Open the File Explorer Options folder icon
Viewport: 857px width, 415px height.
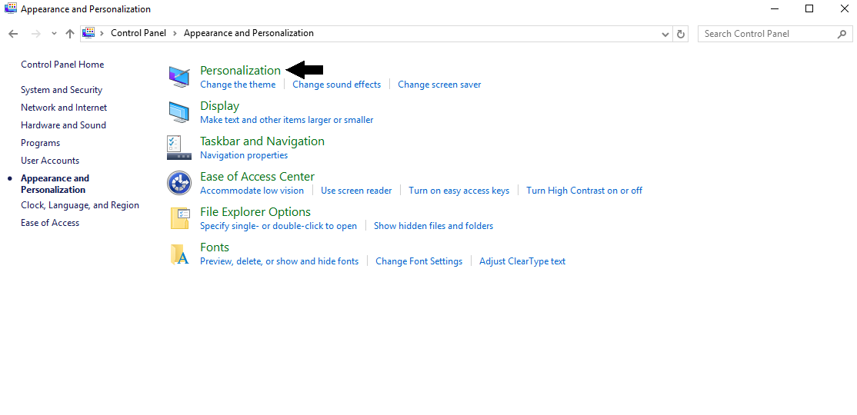pyautogui.click(x=179, y=218)
